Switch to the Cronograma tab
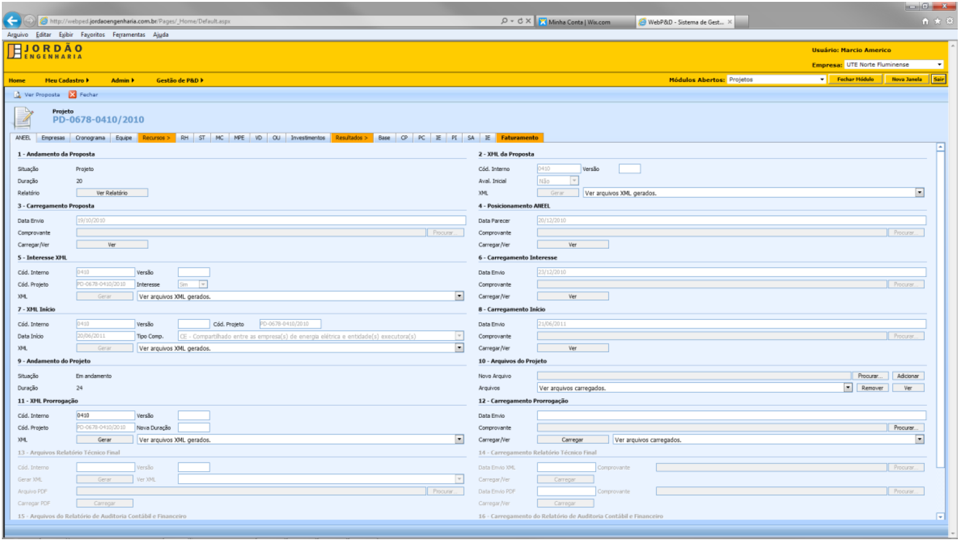The image size is (959, 541). point(90,138)
